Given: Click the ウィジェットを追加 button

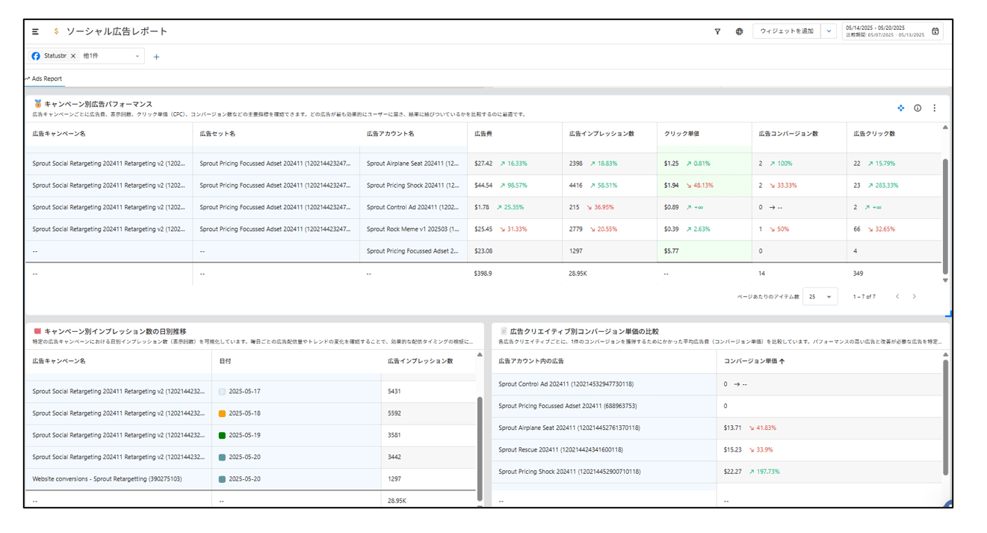Looking at the screenshot, I should 786,31.
